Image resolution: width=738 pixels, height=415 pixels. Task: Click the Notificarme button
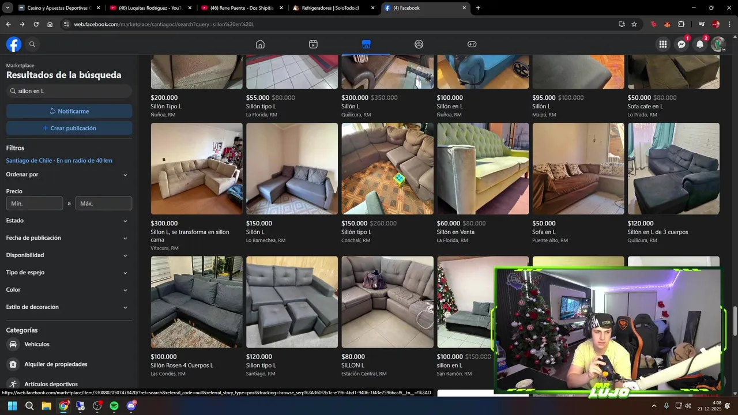[x=69, y=111]
